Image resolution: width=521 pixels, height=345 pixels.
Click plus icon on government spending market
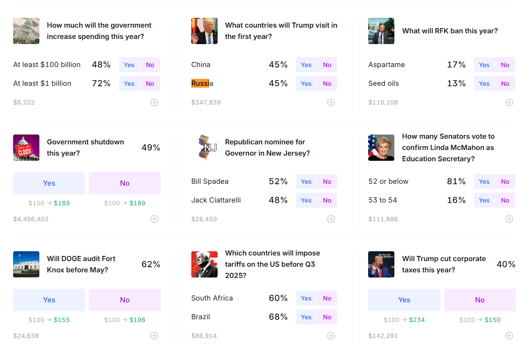(x=154, y=102)
